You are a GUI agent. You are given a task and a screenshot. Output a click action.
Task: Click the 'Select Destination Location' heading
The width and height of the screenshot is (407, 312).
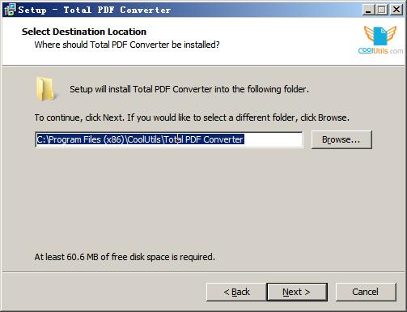[84, 32]
